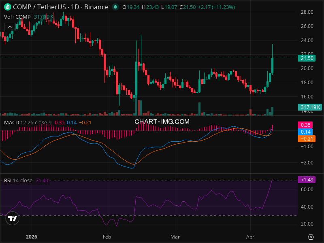The width and height of the screenshot is (324, 243).
Task: Click the −0.21 signal line value label
Action: point(307,139)
